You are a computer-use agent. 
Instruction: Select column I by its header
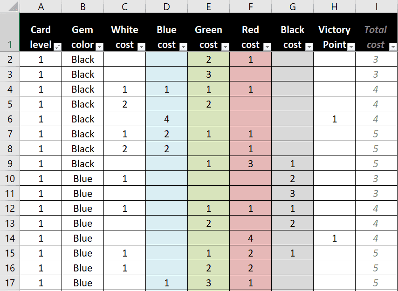pos(376,7)
